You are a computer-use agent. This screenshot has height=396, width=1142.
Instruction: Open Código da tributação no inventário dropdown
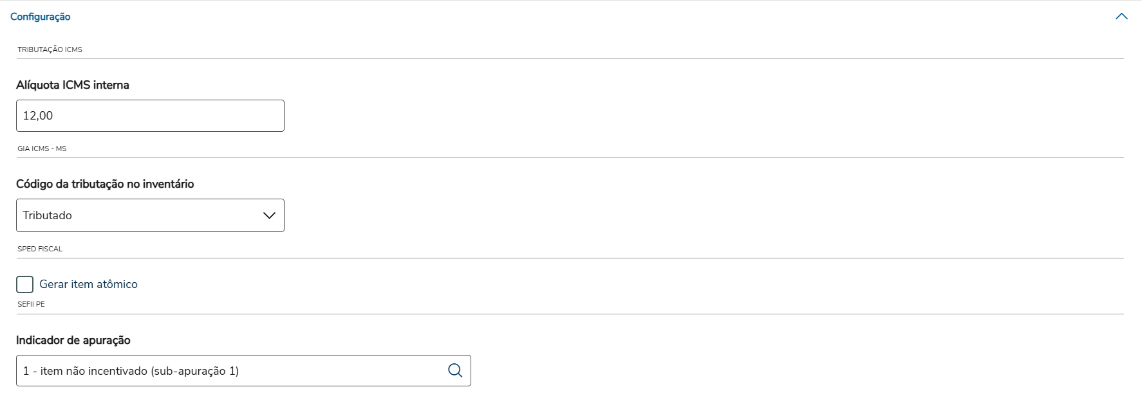pos(149,215)
